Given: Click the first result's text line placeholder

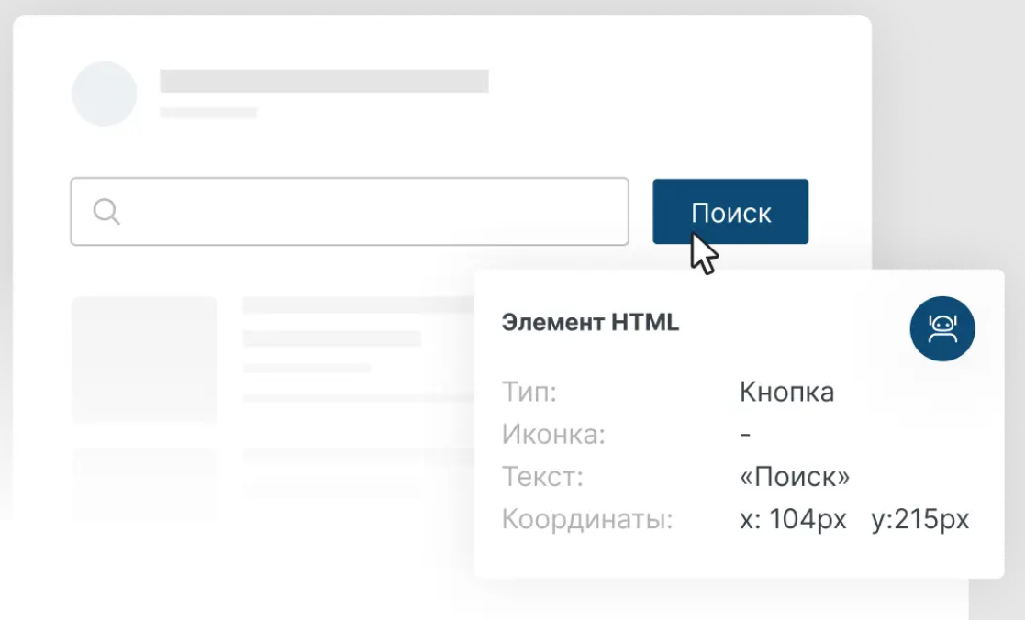Looking at the screenshot, I should (x=331, y=338).
